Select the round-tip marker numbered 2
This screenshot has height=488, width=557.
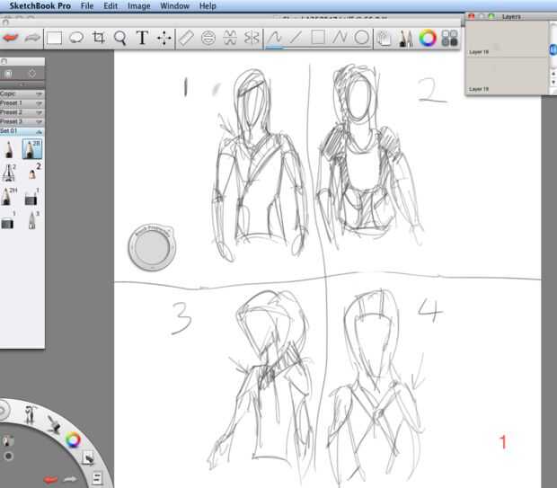click(33, 172)
